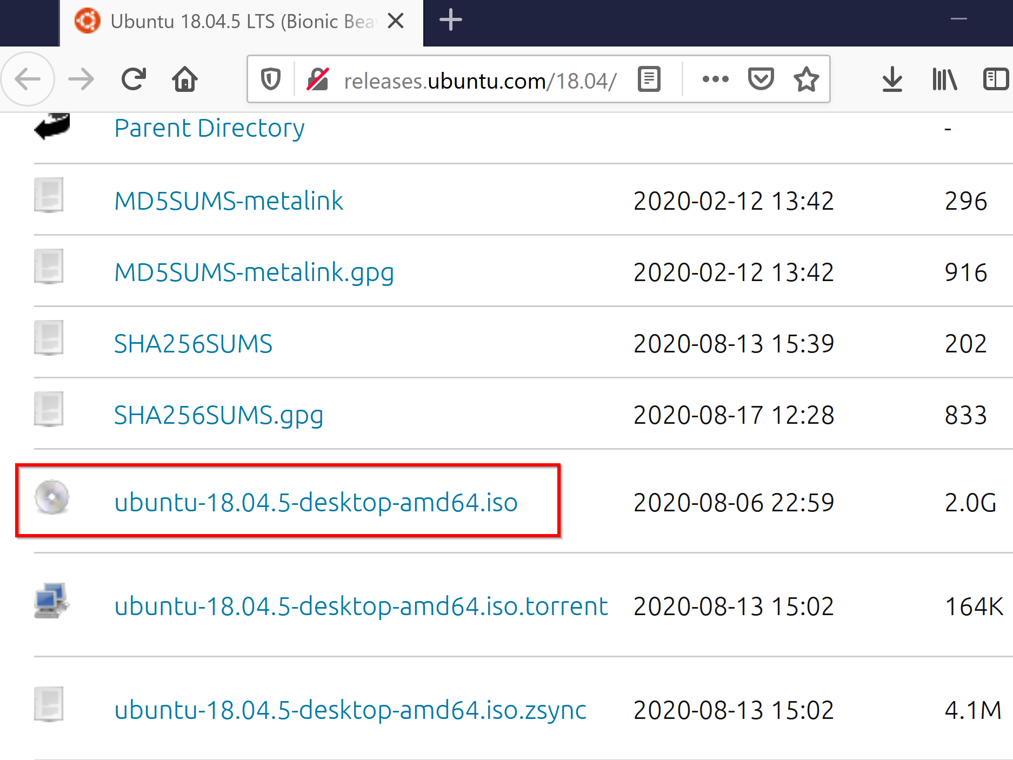Save this page to Pocket
1013x760 pixels.
761,79
